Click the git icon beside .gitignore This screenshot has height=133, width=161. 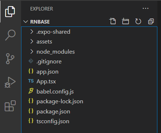pyautogui.click(x=31, y=61)
